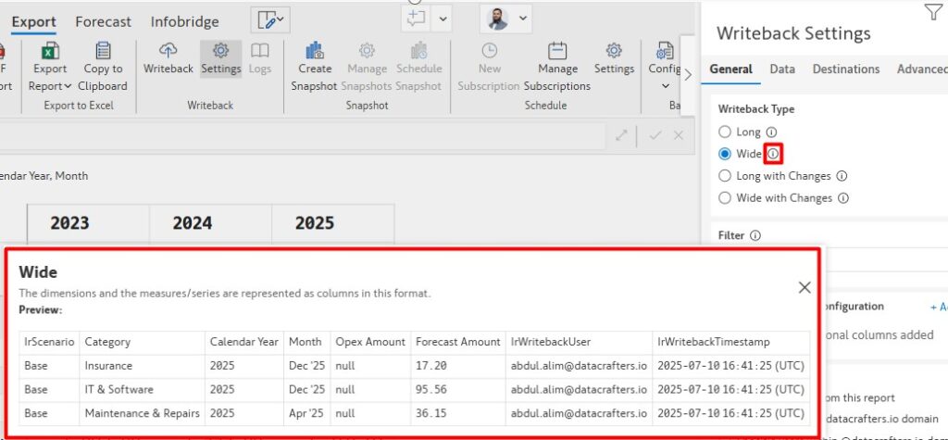Select Wide with Changes radio option
Viewport: 948px width, 440px height.
click(x=725, y=198)
